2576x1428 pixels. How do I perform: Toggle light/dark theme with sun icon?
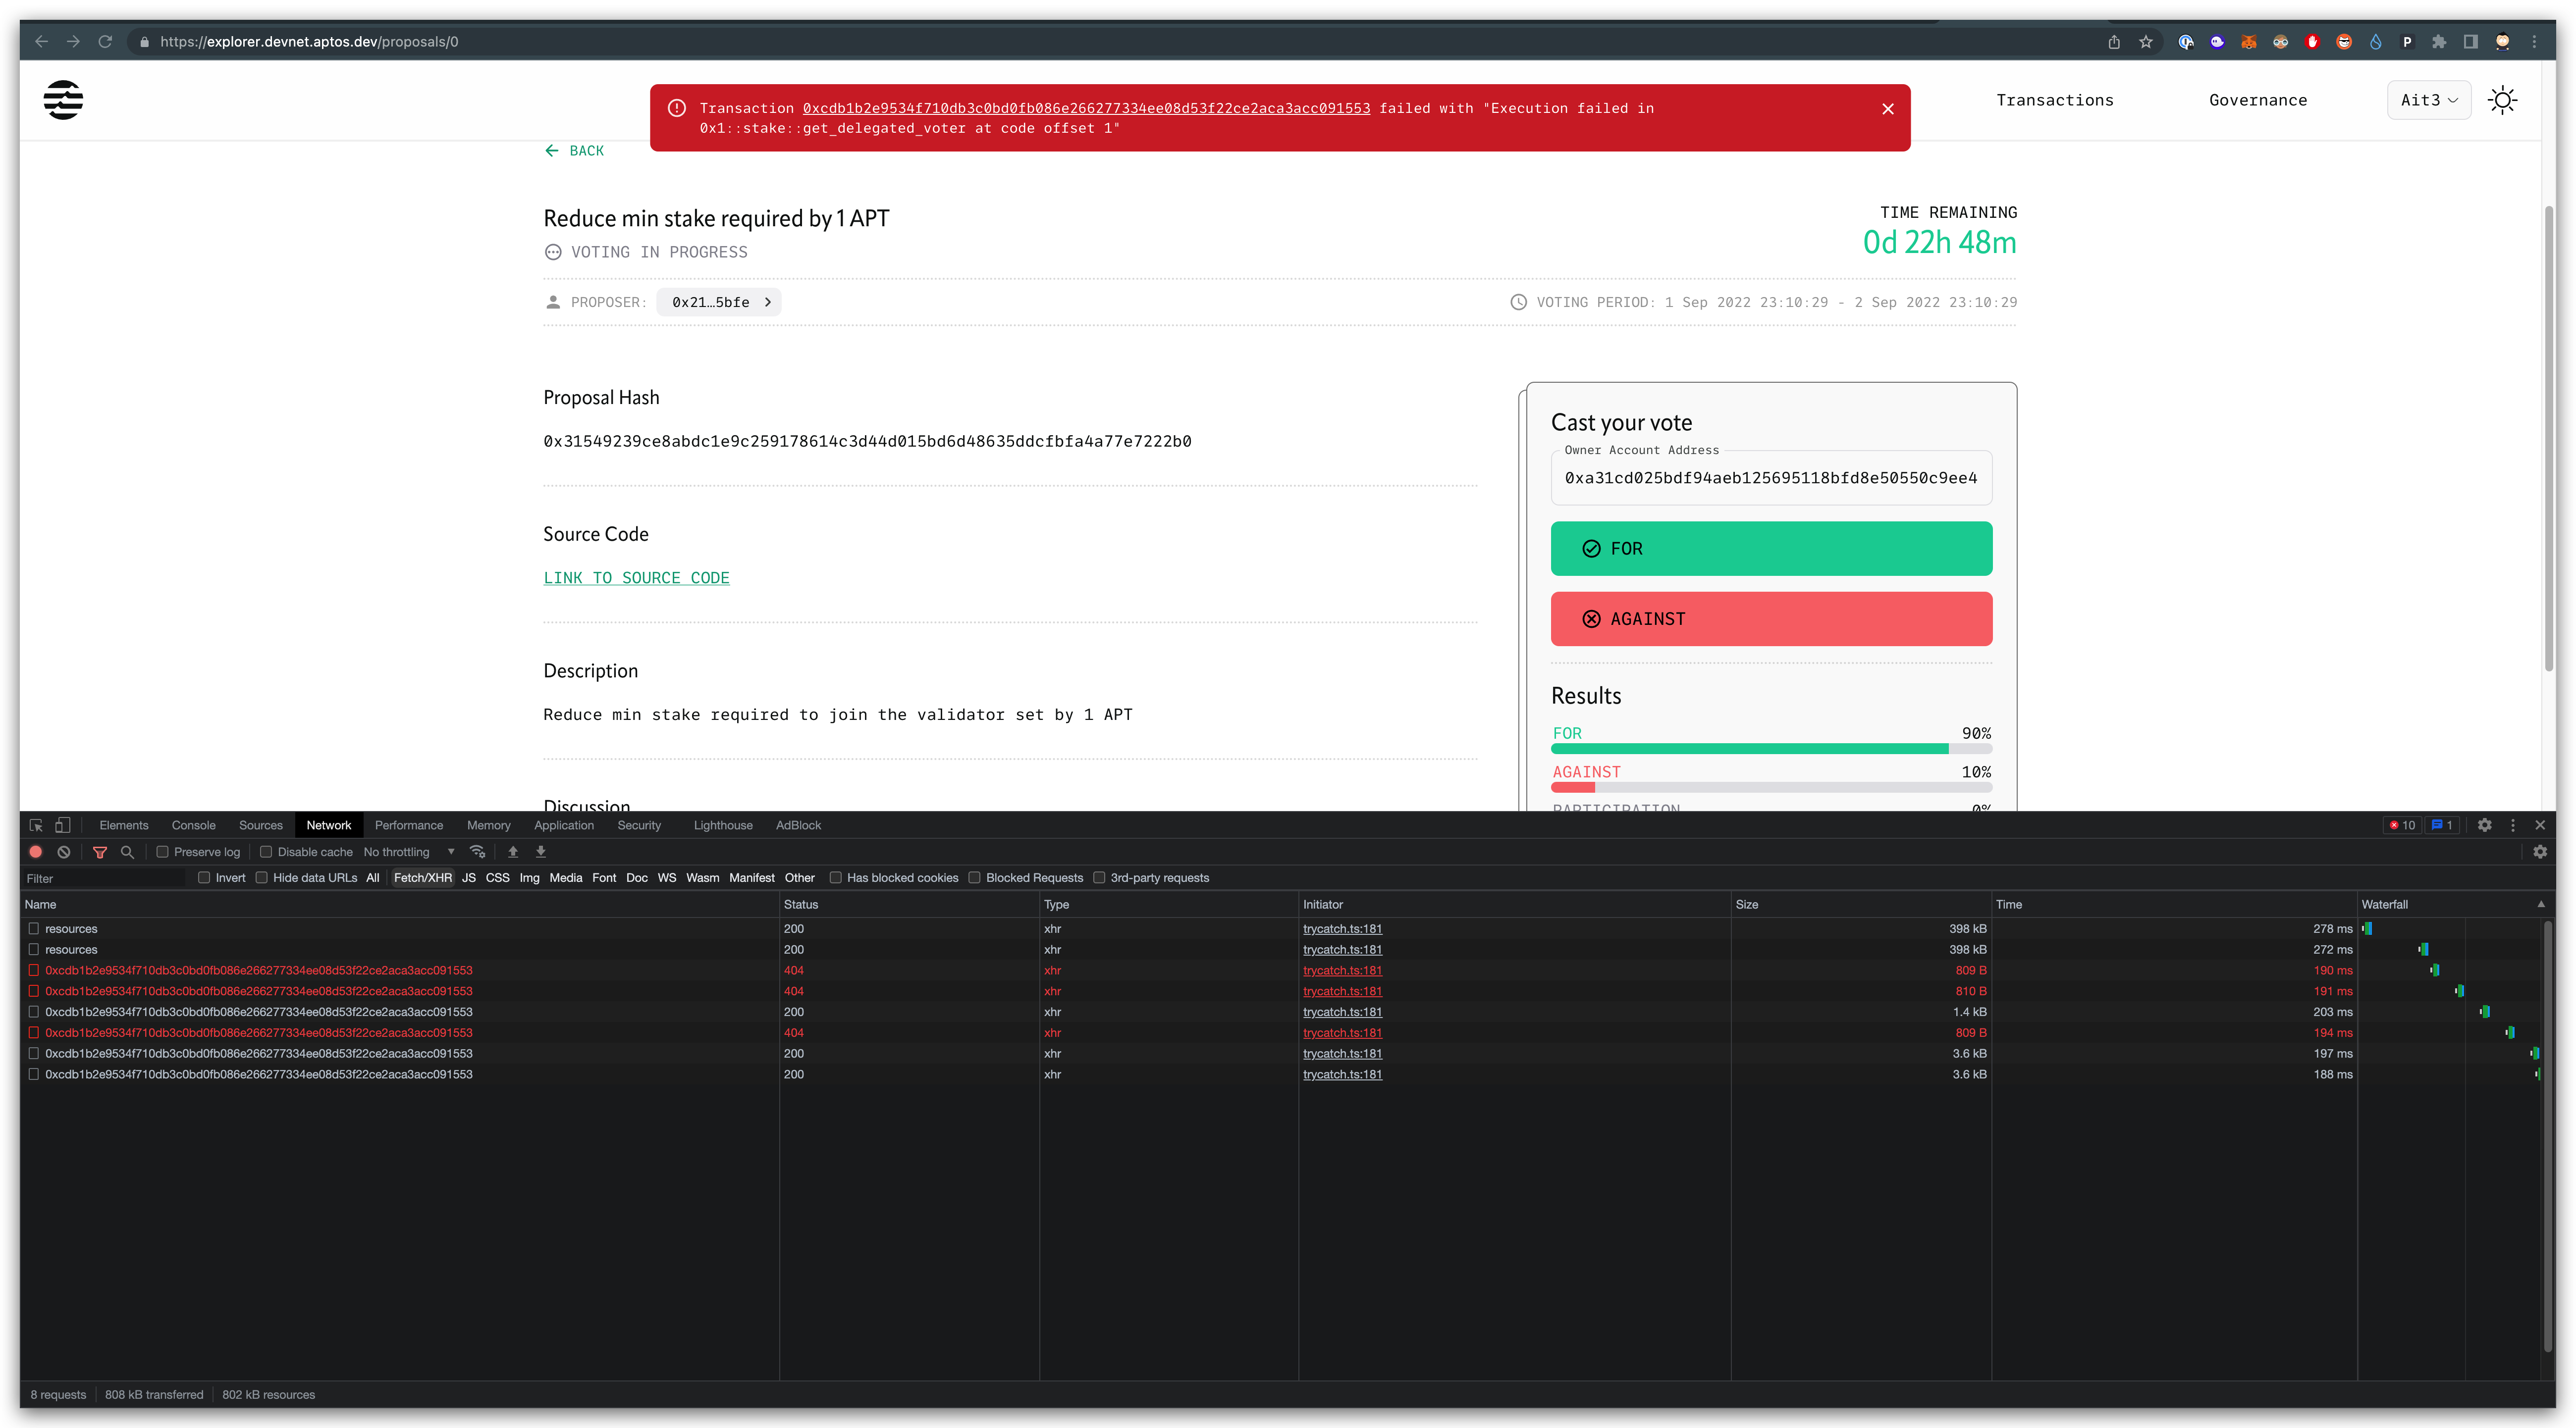(x=2503, y=100)
